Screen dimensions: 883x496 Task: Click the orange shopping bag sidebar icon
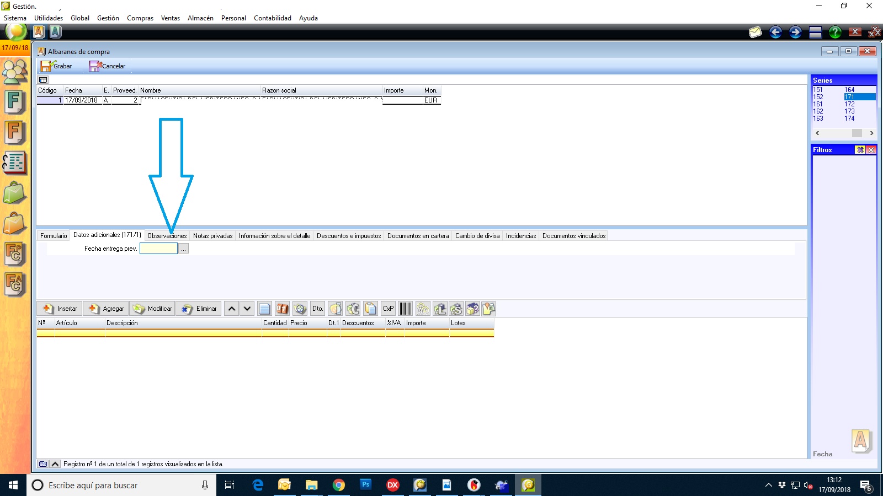tap(15, 224)
